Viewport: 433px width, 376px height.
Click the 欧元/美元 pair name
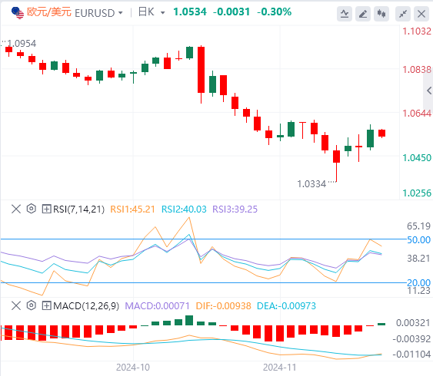[49, 12]
